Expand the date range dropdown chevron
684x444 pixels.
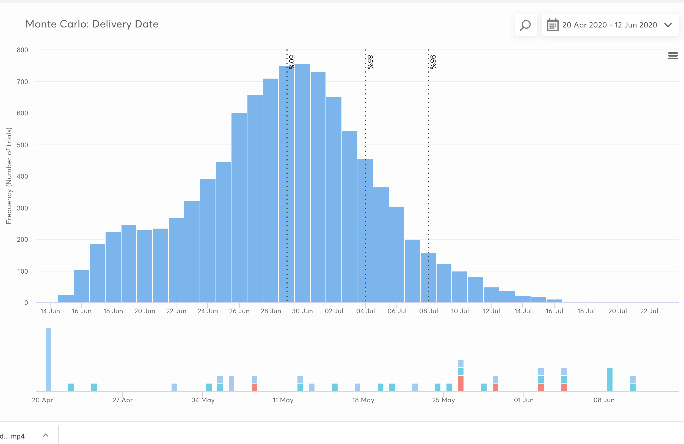(x=668, y=25)
